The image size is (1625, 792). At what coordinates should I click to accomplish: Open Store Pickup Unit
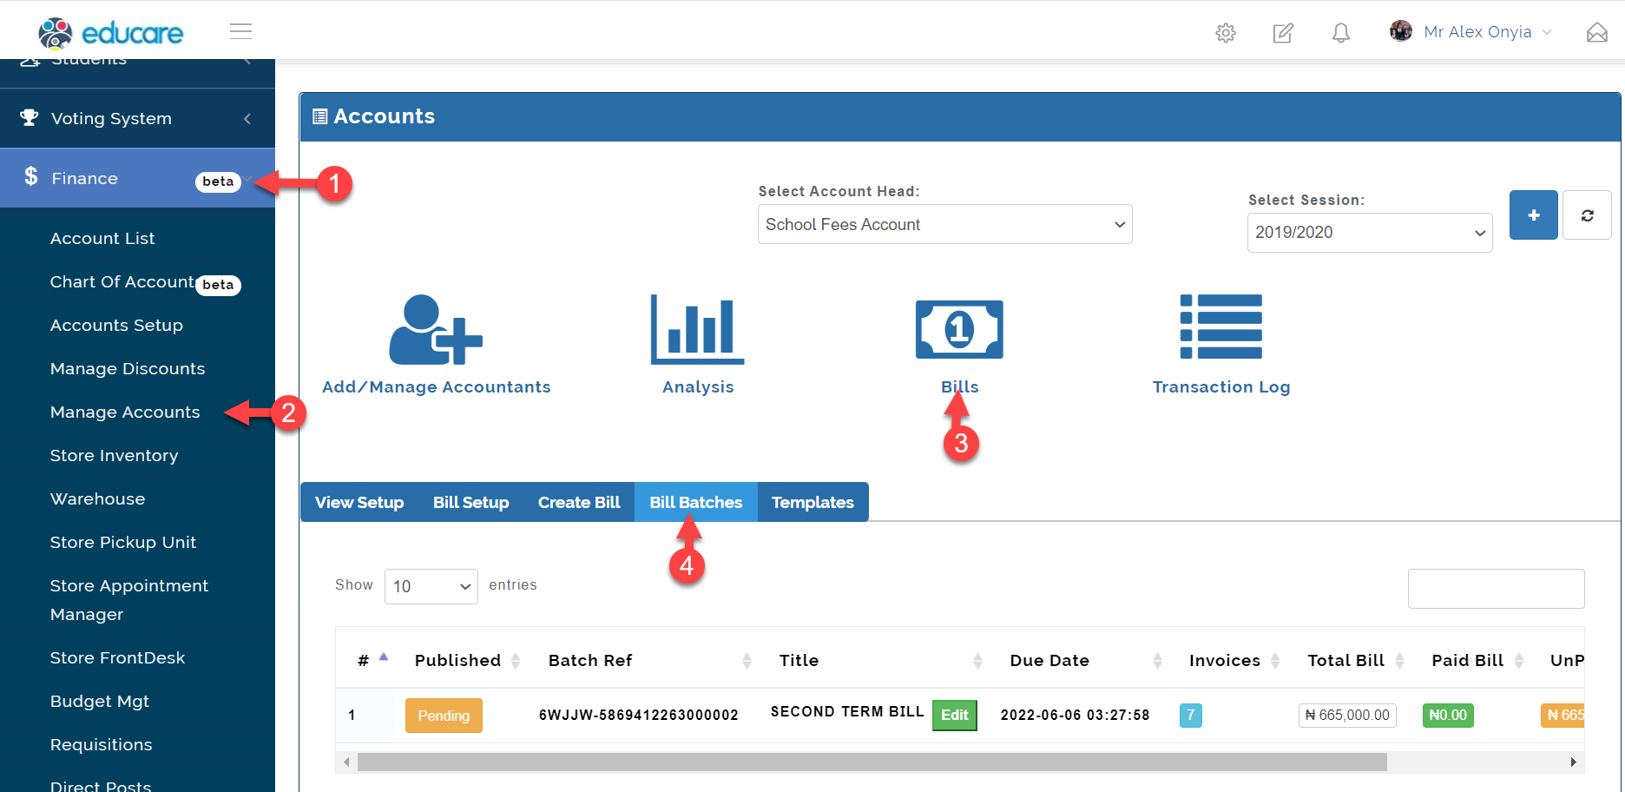pos(123,542)
